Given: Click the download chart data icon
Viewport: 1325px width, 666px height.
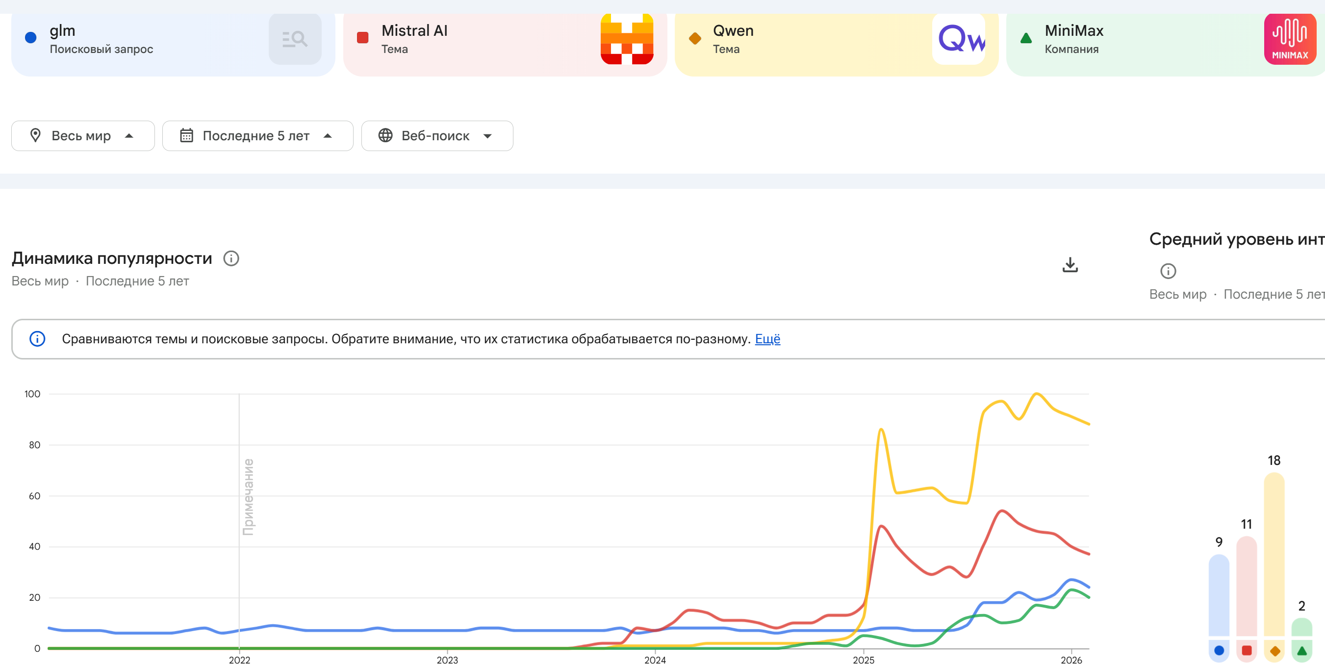Looking at the screenshot, I should pyautogui.click(x=1070, y=265).
